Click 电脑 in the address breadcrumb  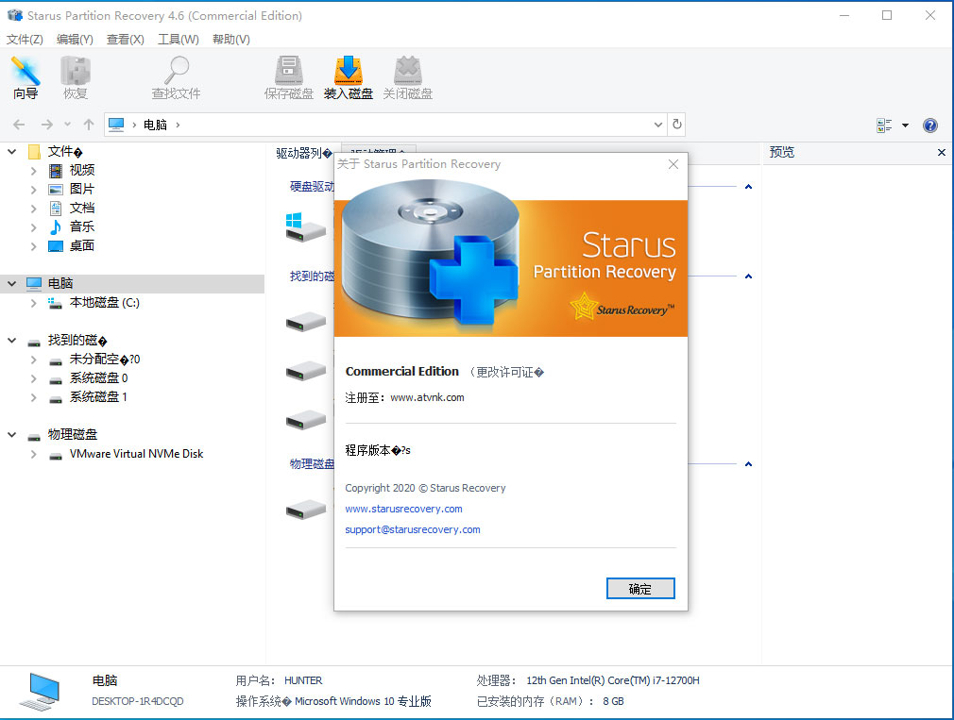pos(155,125)
